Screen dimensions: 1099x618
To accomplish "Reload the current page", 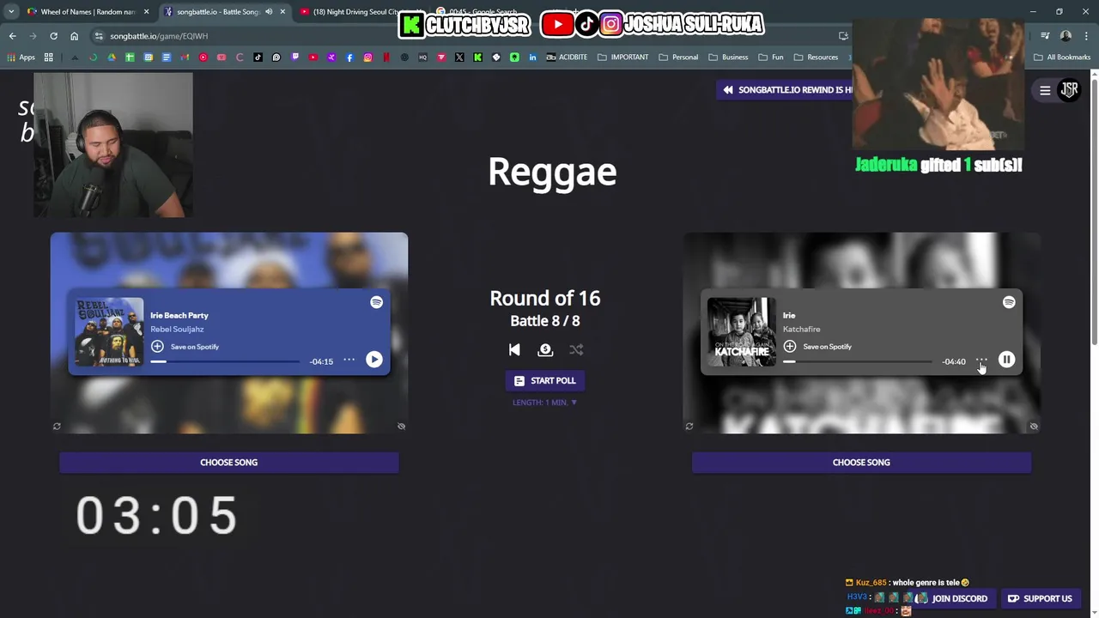I will coord(53,36).
